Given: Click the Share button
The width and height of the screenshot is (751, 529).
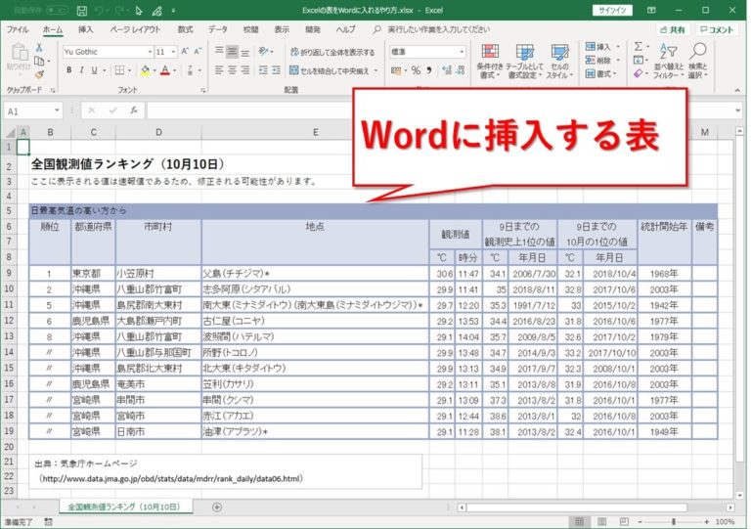Looking at the screenshot, I should pos(673,29).
